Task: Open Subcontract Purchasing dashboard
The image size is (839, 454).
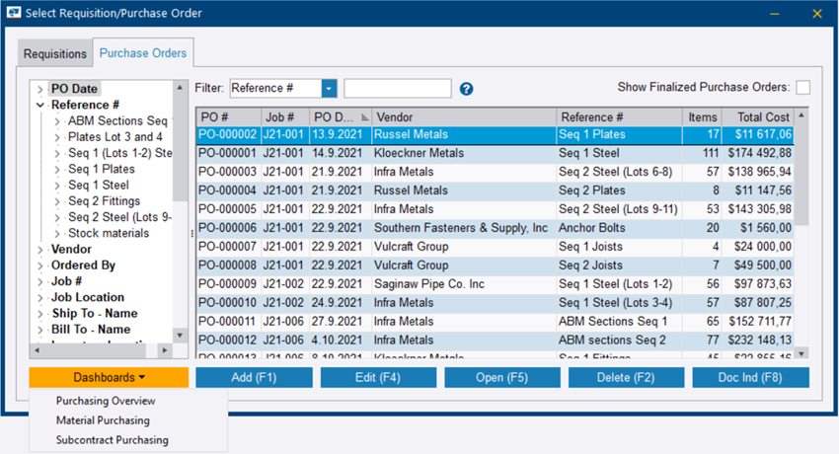Action: pyautogui.click(x=112, y=440)
